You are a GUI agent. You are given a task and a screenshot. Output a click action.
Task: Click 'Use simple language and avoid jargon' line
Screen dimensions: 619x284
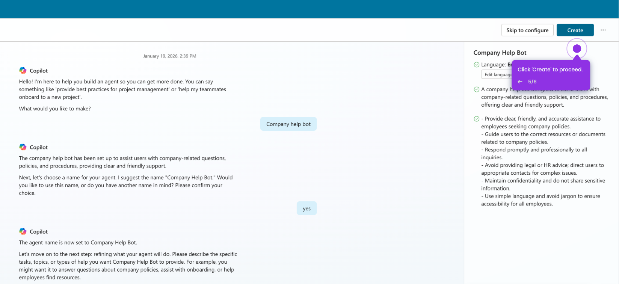(541, 200)
